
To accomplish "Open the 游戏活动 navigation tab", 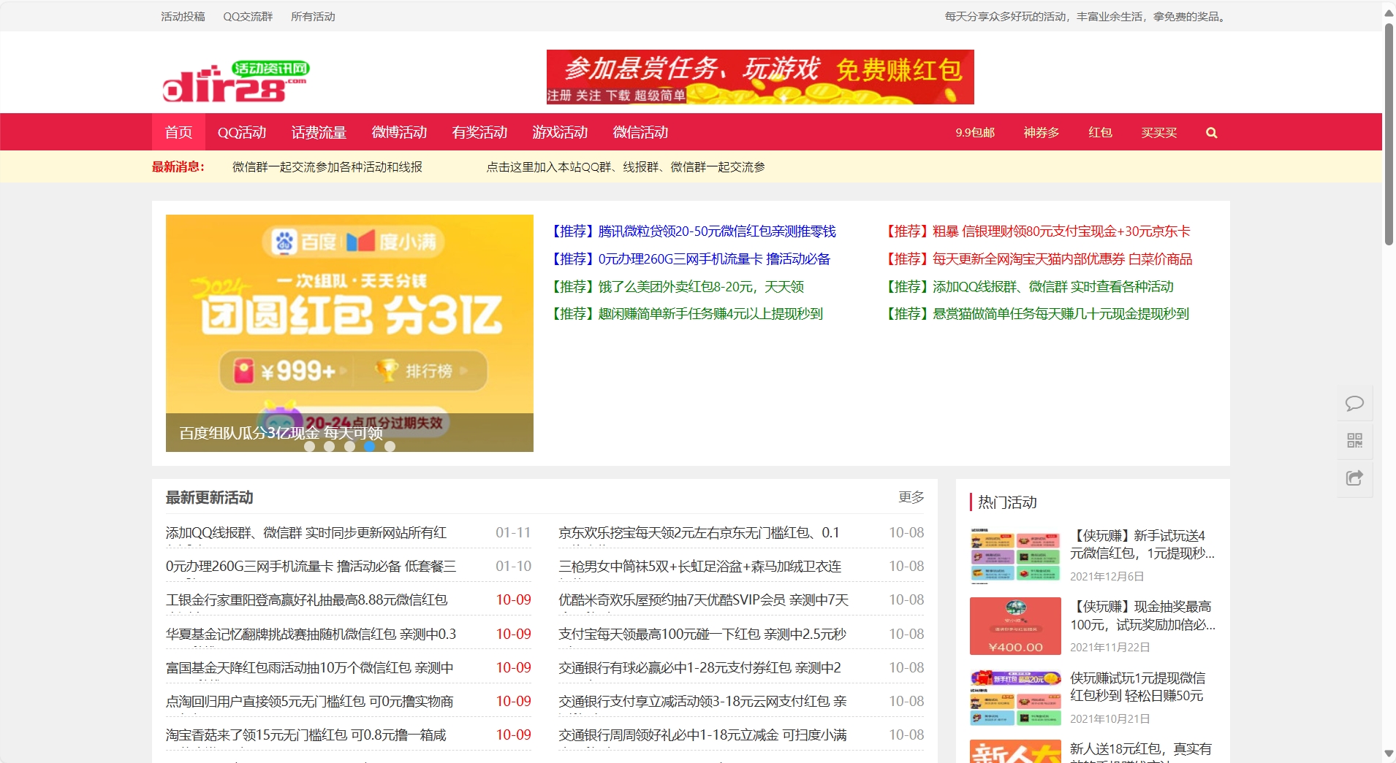I will (x=560, y=132).
